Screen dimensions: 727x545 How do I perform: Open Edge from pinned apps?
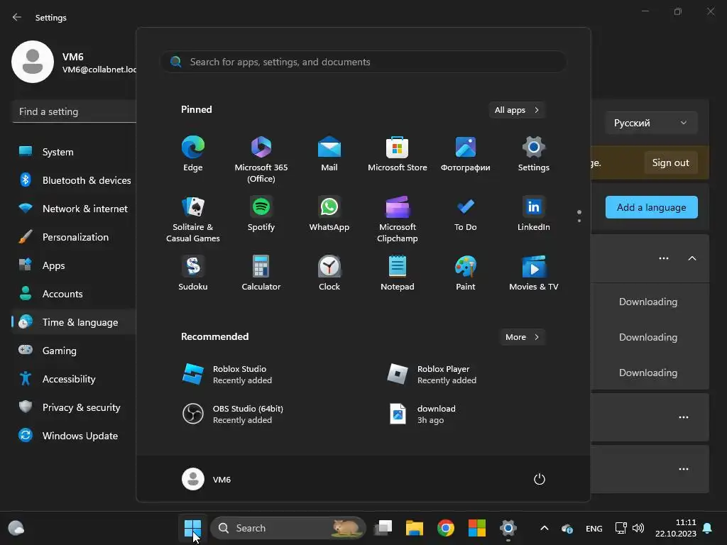click(x=193, y=154)
